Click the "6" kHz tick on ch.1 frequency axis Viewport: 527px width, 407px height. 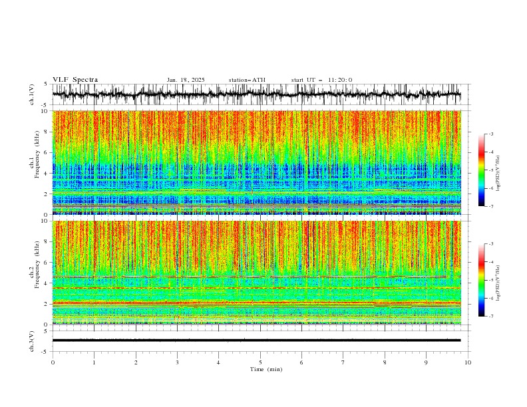click(47, 152)
